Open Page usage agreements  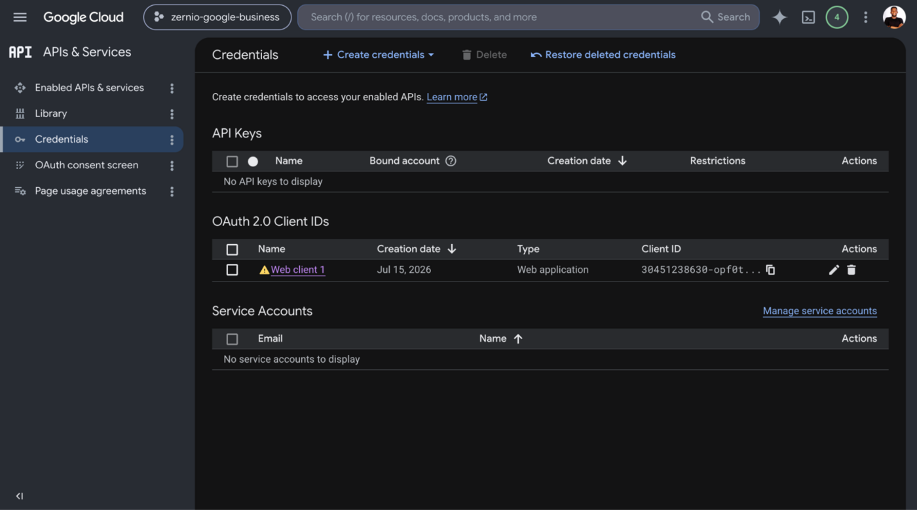click(90, 191)
